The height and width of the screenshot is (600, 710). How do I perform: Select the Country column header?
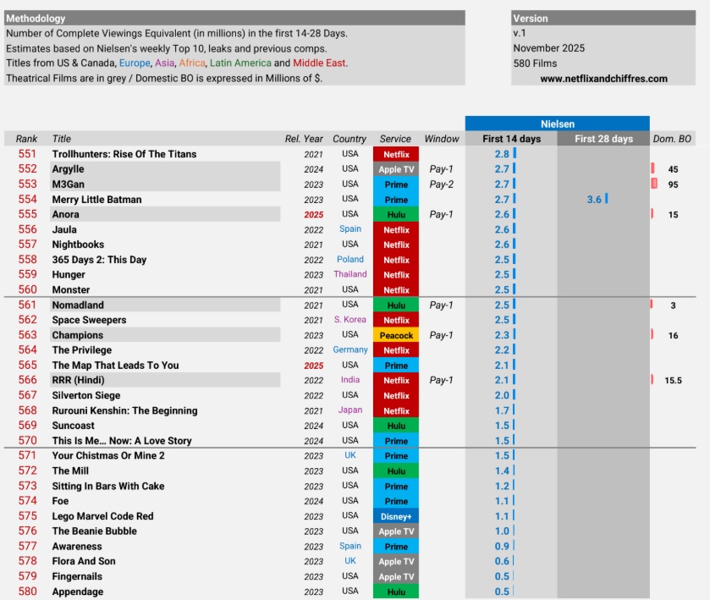point(349,139)
